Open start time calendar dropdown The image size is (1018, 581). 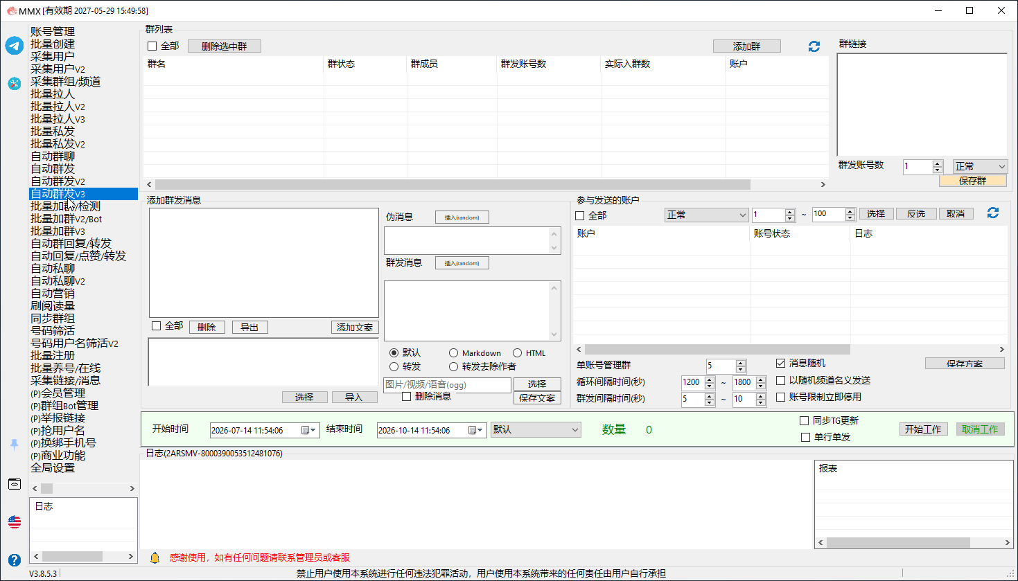(x=308, y=430)
